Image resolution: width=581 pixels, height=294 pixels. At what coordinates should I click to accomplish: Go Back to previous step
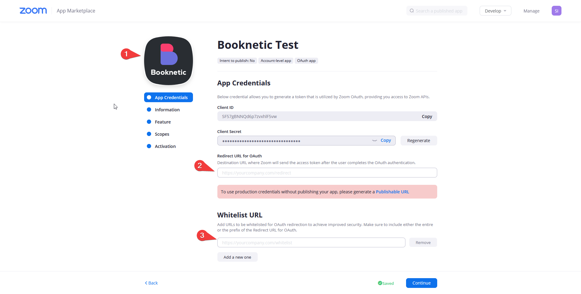(151, 283)
